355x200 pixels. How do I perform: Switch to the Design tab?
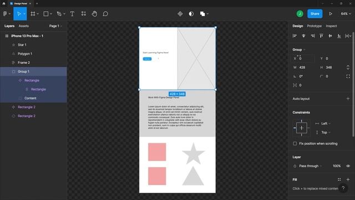(297, 26)
